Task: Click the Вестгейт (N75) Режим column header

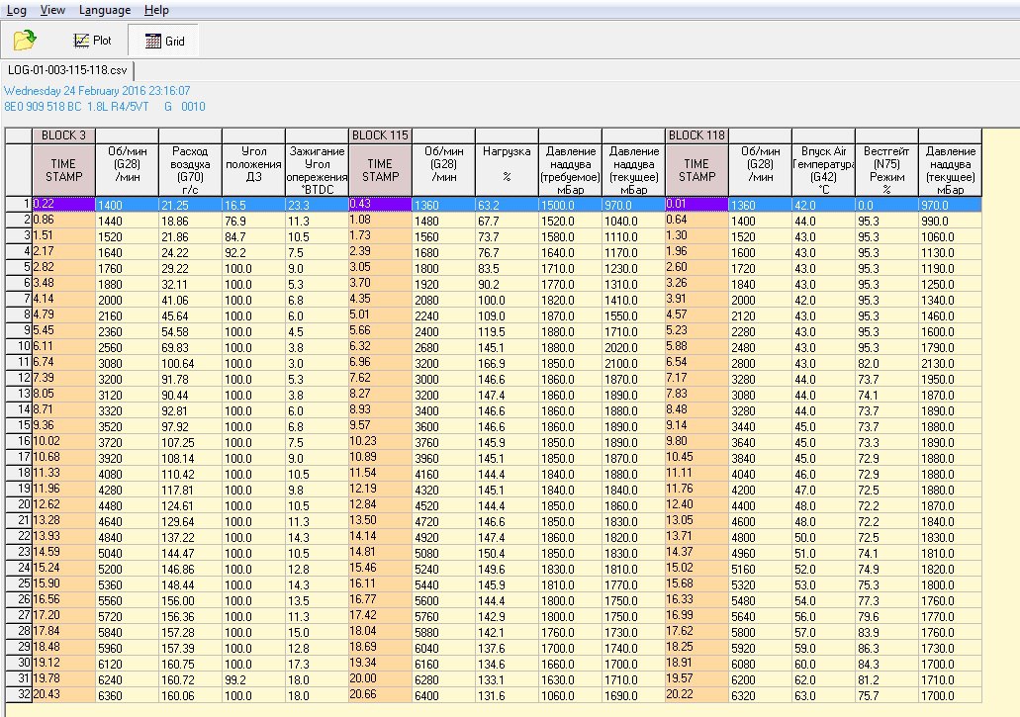Action: coord(886,170)
